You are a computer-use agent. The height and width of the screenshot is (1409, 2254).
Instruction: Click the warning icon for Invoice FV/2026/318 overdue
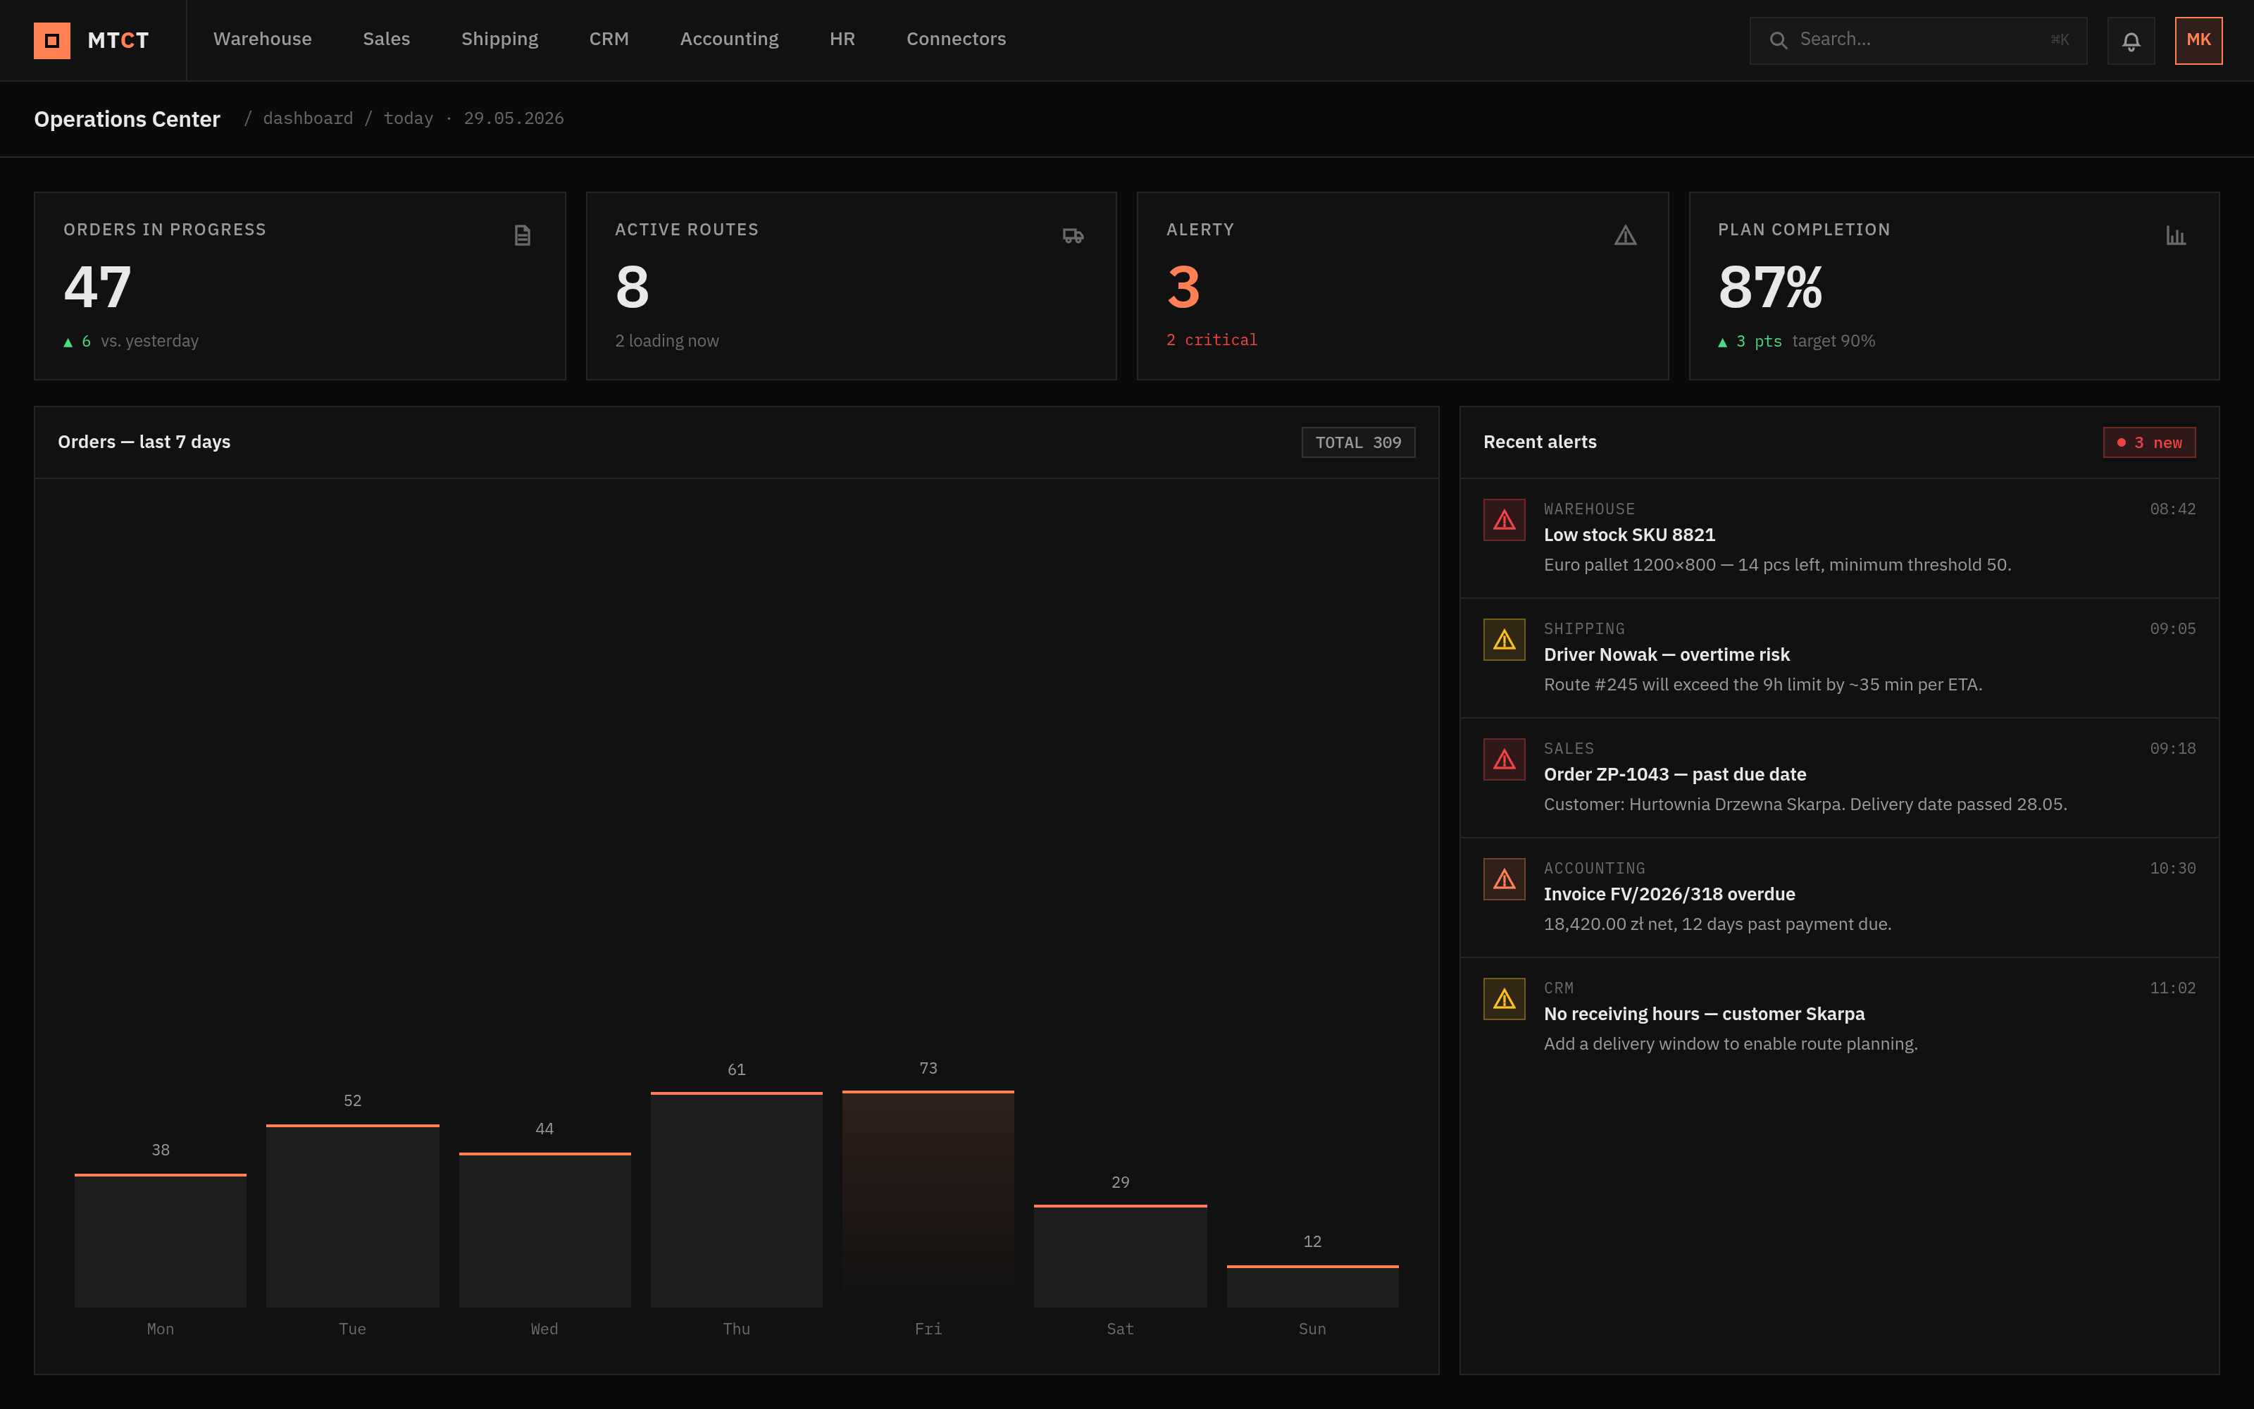1505,880
